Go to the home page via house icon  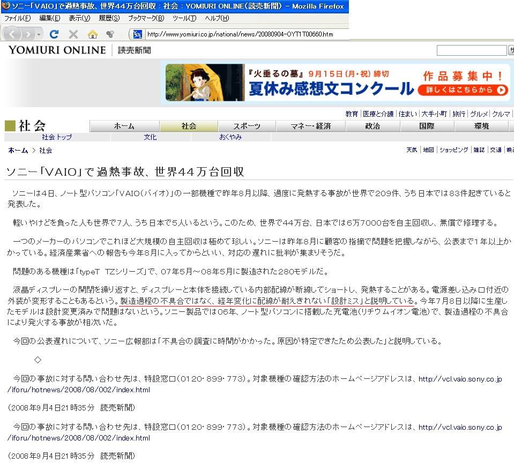pyautogui.click(x=92, y=34)
